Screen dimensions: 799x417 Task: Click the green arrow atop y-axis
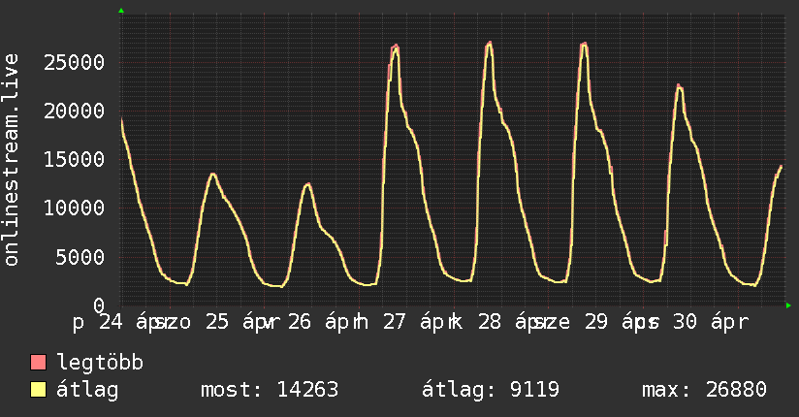tap(121, 11)
